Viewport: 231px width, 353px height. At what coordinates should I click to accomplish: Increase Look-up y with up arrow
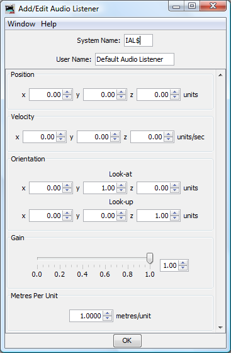click(x=121, y=213)
